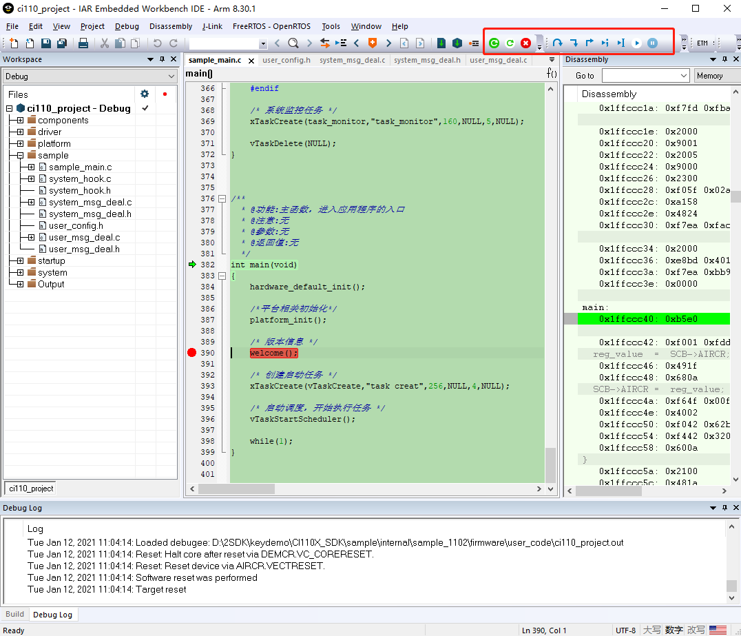
Task: Collapse the comment block at line 376
Action: [222, 198]
